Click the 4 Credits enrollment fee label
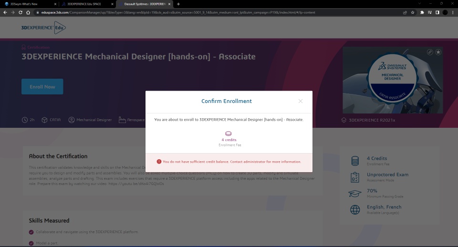Screen dimensions: 458x247 [377, 158]
